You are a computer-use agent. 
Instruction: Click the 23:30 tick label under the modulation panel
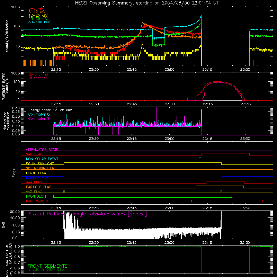point(245,139)
